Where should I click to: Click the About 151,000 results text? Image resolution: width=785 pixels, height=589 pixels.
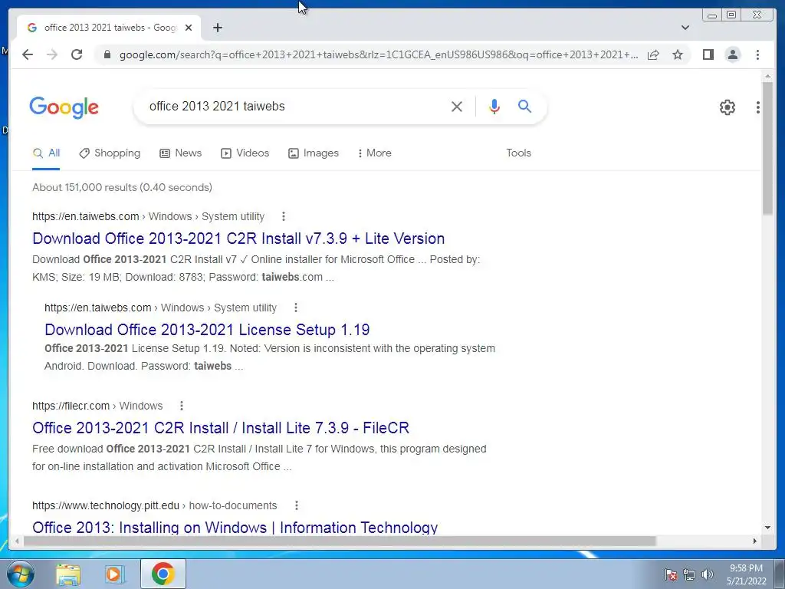coord(122,187)
